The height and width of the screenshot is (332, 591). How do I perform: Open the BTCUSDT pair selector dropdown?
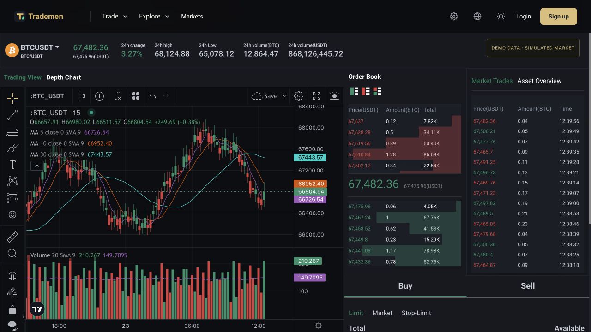(40, 47)
